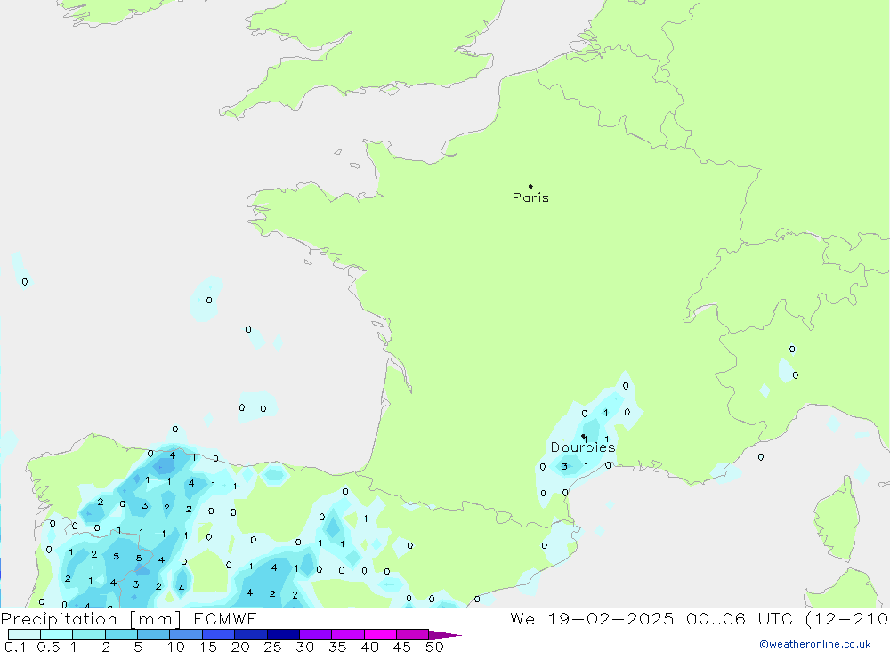
Task: Click the legend value 30
Action: click(305, 647)
